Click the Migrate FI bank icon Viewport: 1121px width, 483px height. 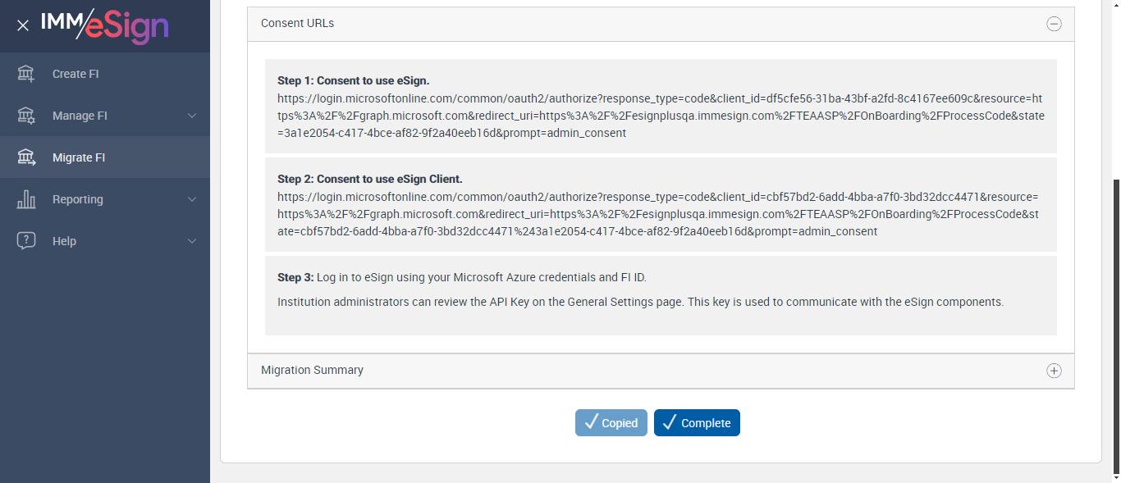26,157
